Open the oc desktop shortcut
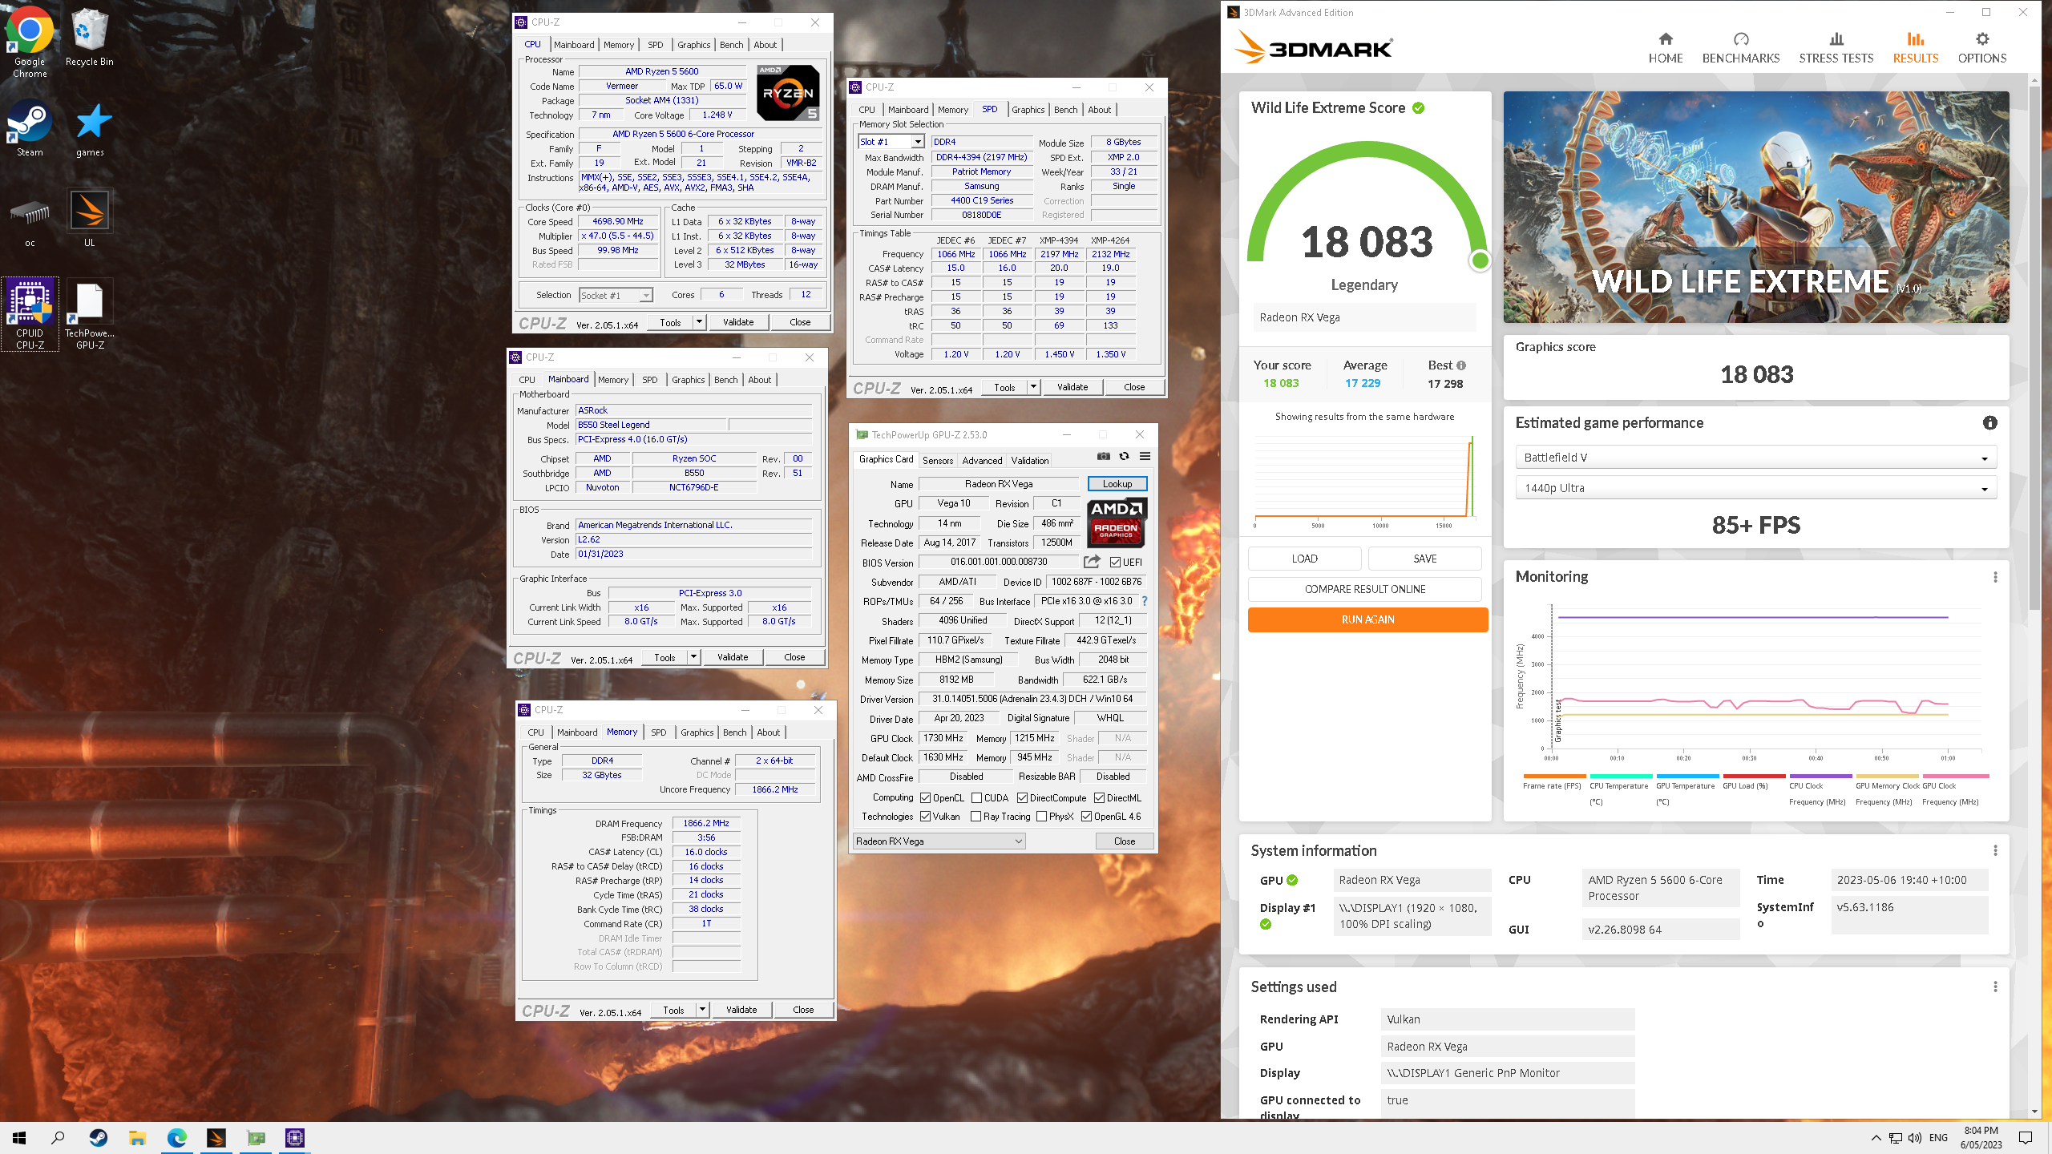The width and height of the screenshot is (2052, 1154). click(x=30, y=219)
